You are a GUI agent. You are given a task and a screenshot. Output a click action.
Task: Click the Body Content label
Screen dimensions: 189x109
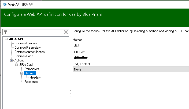[81, 64]
